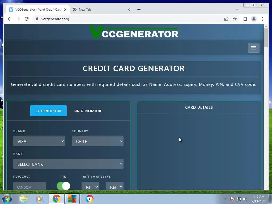
Task: Open the browser side panel
Action: (x=245, y=19)
